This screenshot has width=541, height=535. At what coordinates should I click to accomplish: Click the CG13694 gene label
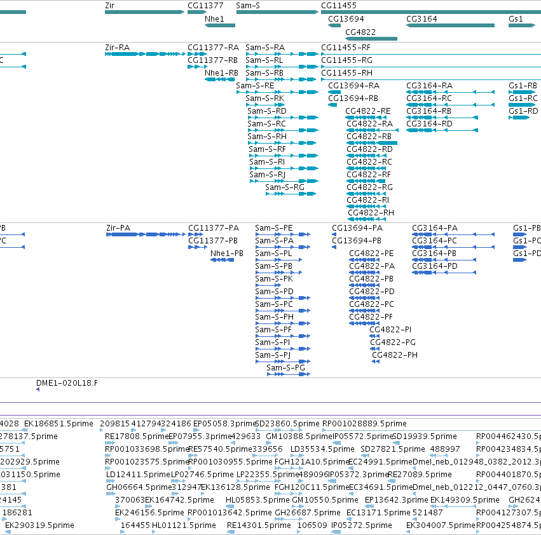point(346,18)
